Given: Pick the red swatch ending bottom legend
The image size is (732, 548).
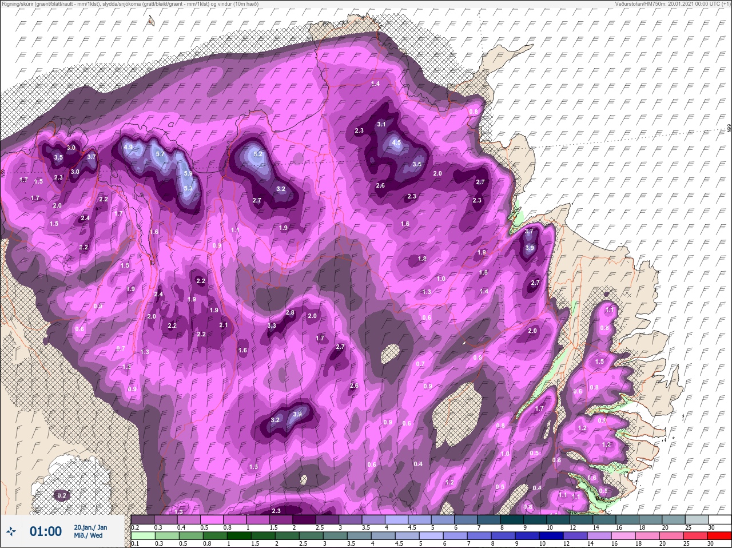Looking at the screenshot, I should point(720,537).
